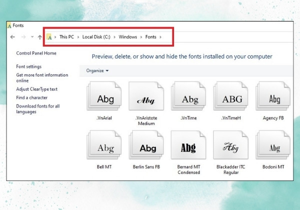Image resolution: width=300 pixels, height=210 pixels.
Task: Open Control Panel Home link
Action: 36,53
